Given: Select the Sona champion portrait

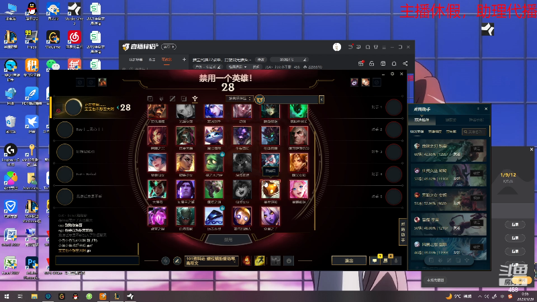Looking at the screenshot, I should tap(157, 162).
